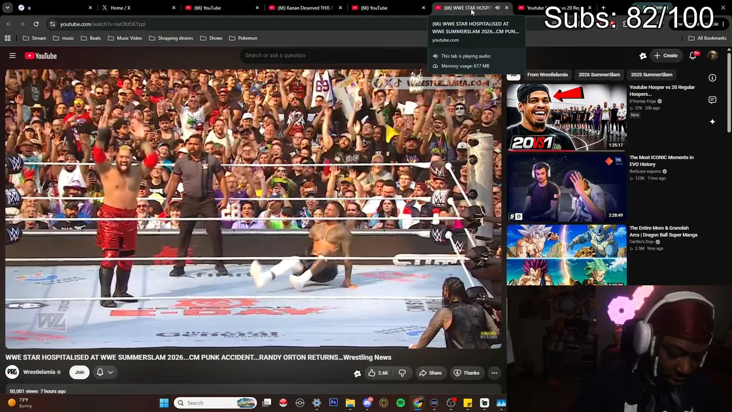The width and height of the screenshot is (732, 412).
Task: Open Task View on the taskbar
Action: [266, 403]
